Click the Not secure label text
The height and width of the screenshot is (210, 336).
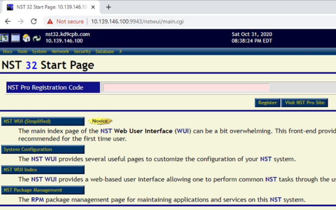pyautogui.click(x=70, y=22)
